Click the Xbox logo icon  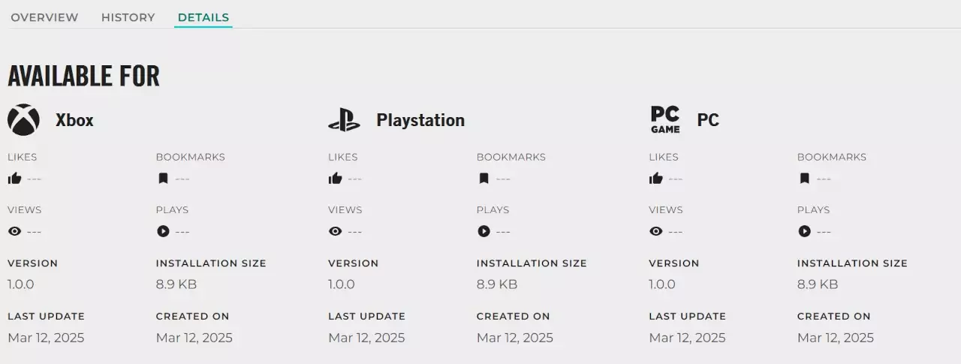(23, 120)
